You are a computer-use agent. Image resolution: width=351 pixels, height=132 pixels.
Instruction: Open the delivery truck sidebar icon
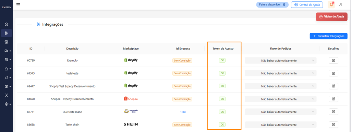pos(6,51)
